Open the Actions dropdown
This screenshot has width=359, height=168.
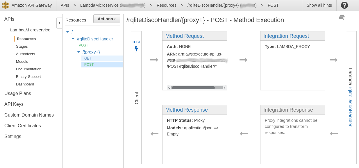(x=107, y=19)
